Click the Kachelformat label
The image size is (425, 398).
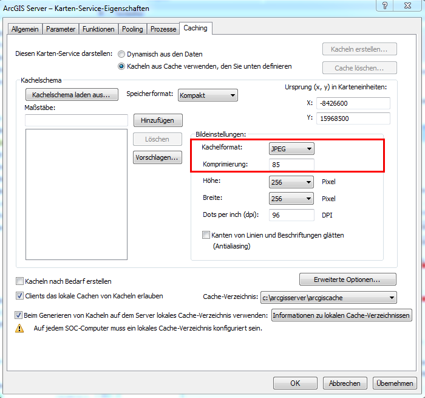[222, 147]
